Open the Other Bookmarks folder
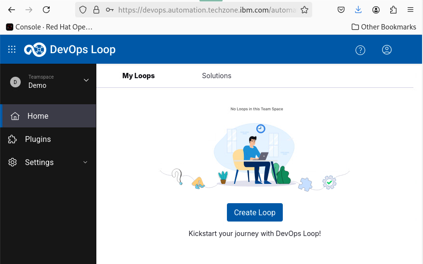Image resolution: width=423 pixels, height=264 pixels. 383,27
